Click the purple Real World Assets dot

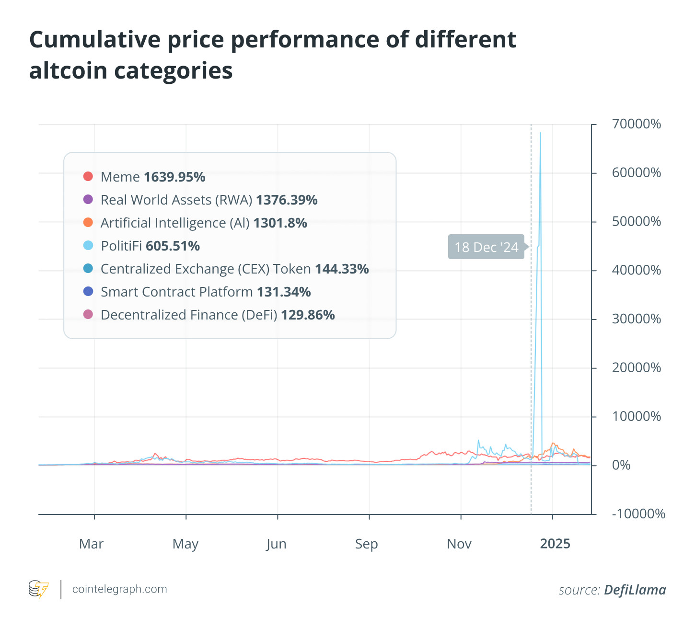tap(88, 199)
